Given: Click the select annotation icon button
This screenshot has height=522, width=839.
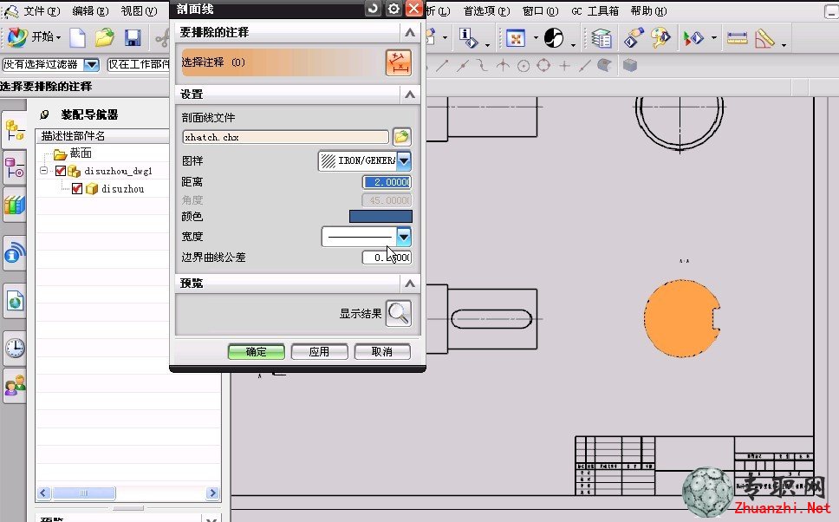Looking at the screenshot, I should pyautogui.click(x=399, y=62).
